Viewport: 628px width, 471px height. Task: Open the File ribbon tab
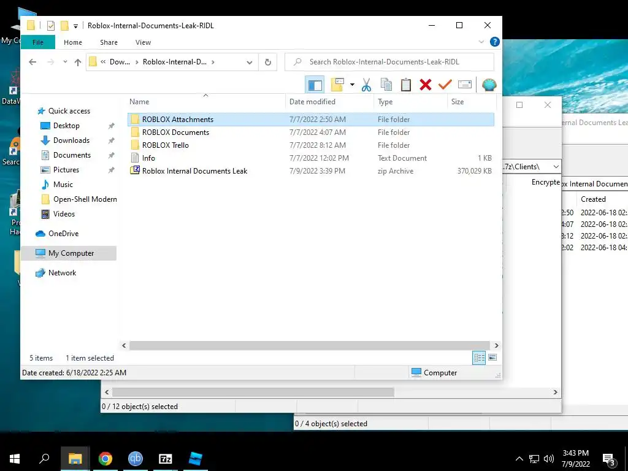point(38,42)
